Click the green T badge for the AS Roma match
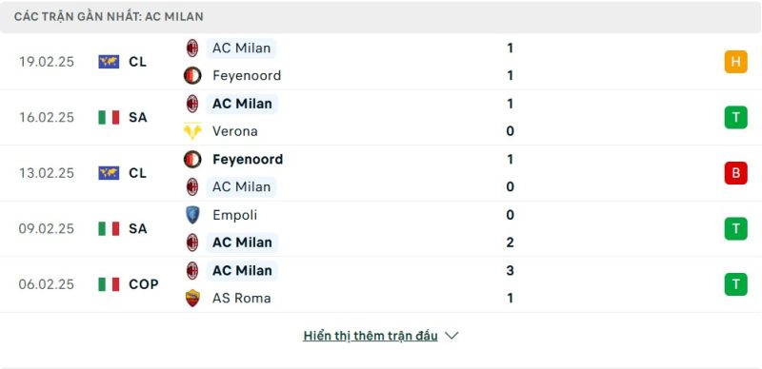This screenshot has width=762, height=369. point(735,284)
